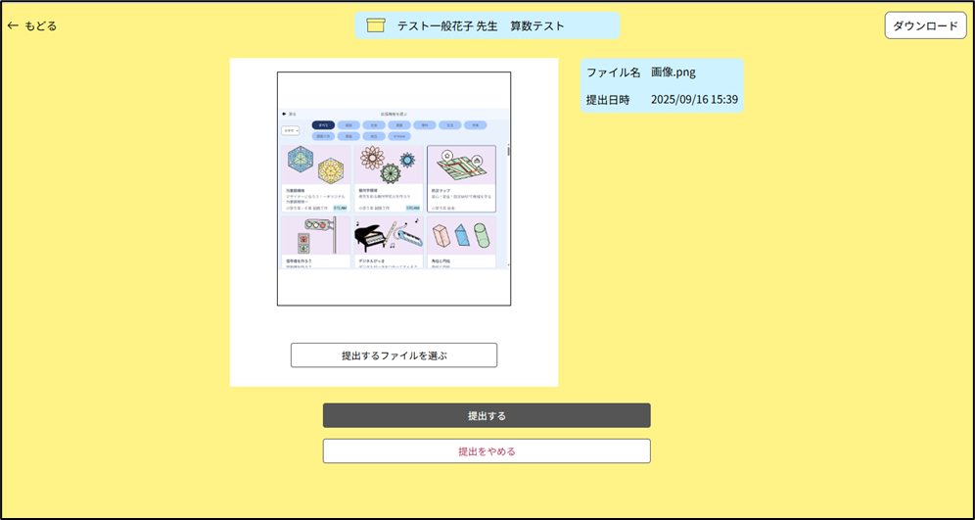Screen dimensions: 975x520
Task: Submit the file with the 提出する button
Action: (487, 415)
